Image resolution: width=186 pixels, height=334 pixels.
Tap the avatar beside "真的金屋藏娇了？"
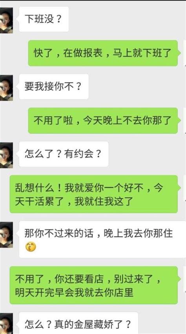pyautogui.click(x=6, y=323)
